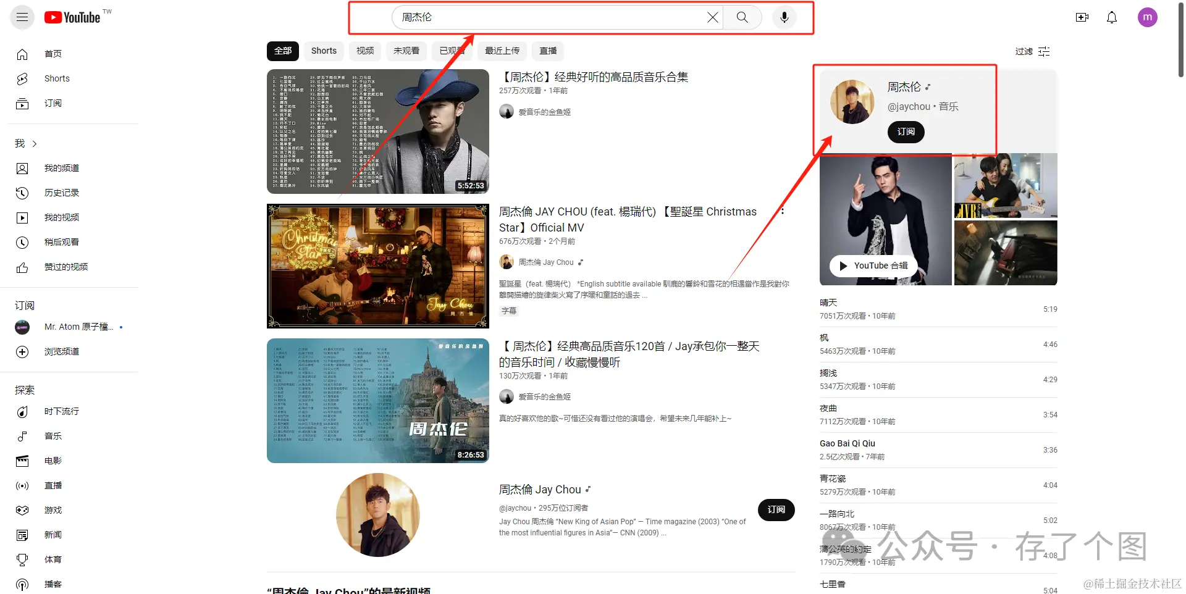Open the profile avatar menu
The height and width of the screenshot is (594, 1186).
(1148, 17)
